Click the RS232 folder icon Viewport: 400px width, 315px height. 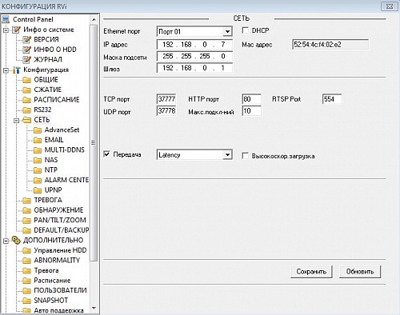[x=26, y=110]
